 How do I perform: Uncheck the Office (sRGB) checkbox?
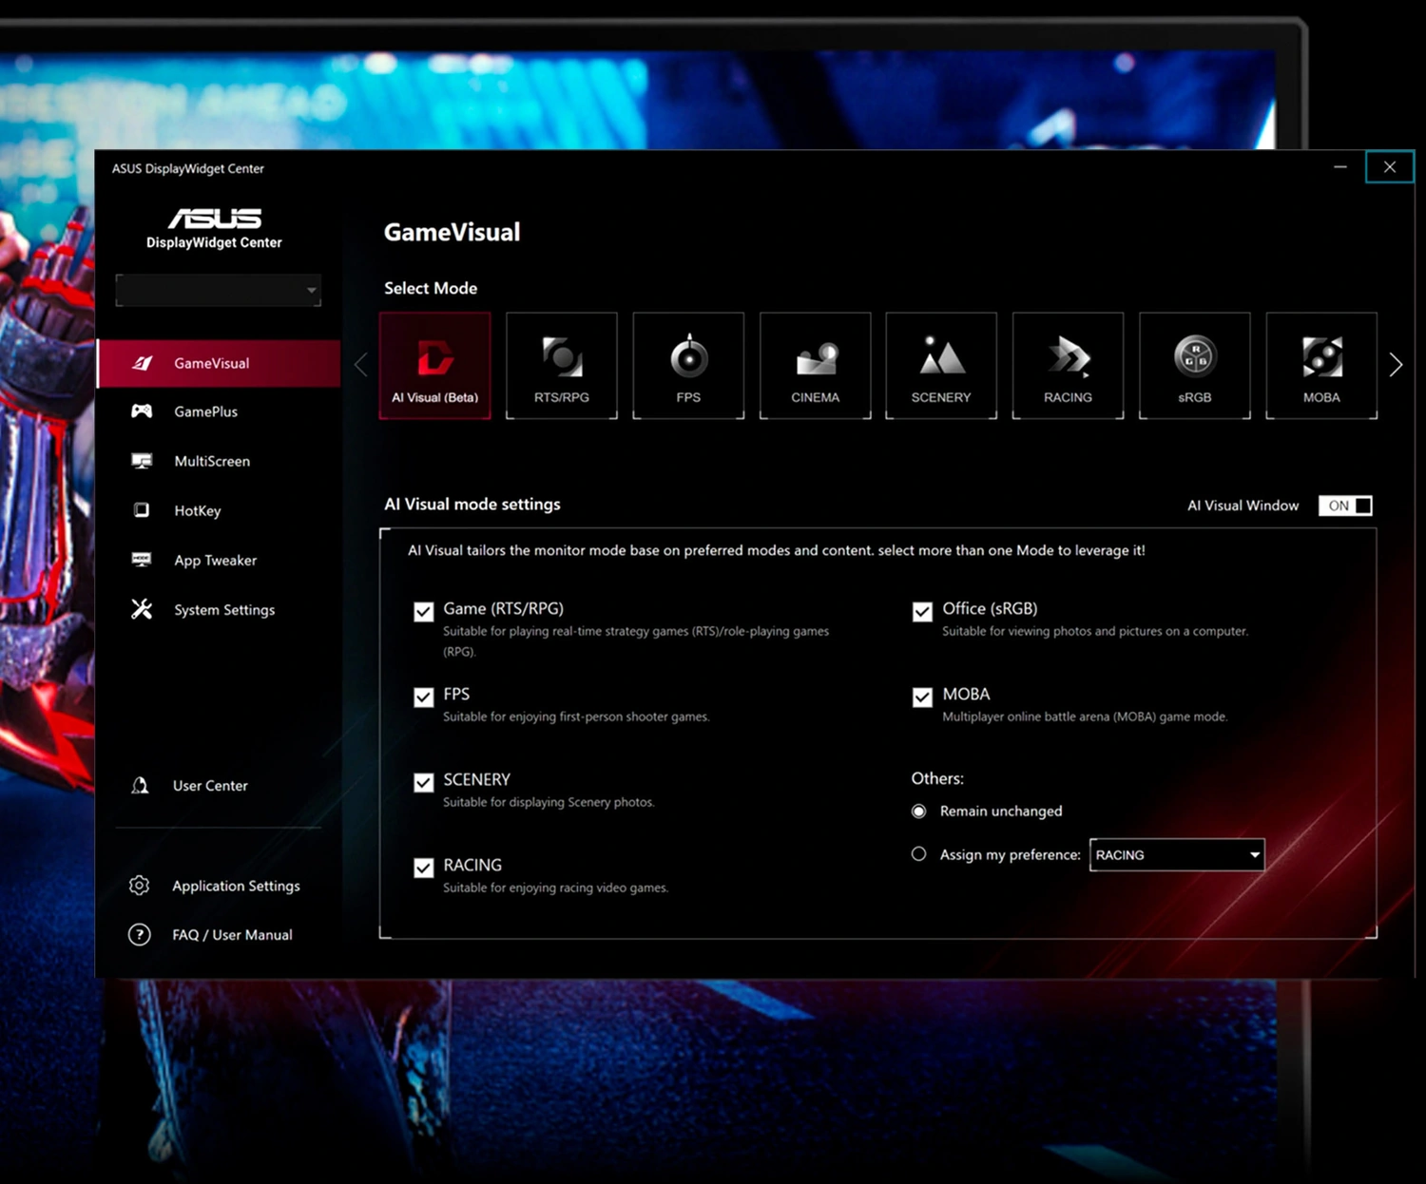tap(922, 612)
